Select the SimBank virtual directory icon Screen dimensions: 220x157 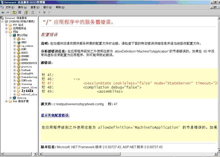click(19, 70)
